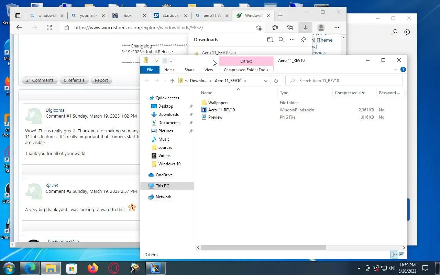440x275 pixels.
Task: Switch to large icons view in status bar
Action: 401,255
